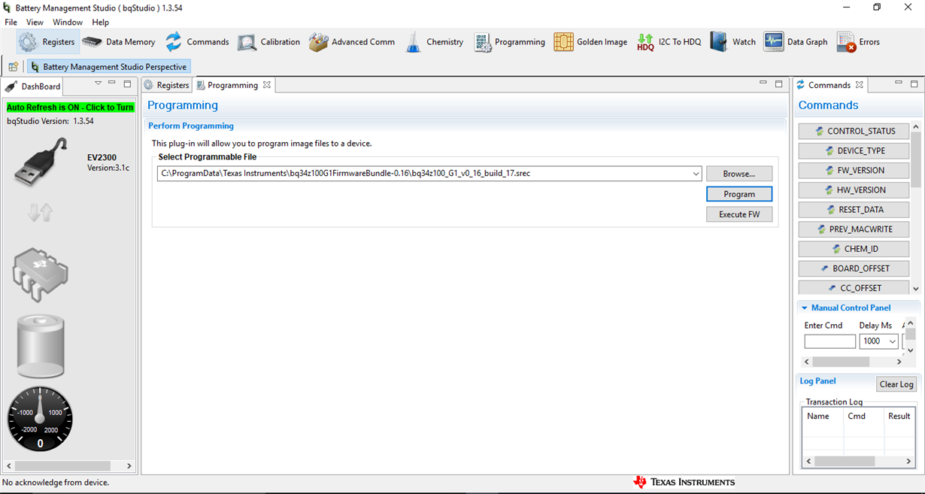Open the Registers toolbar view

pos(47,42)
